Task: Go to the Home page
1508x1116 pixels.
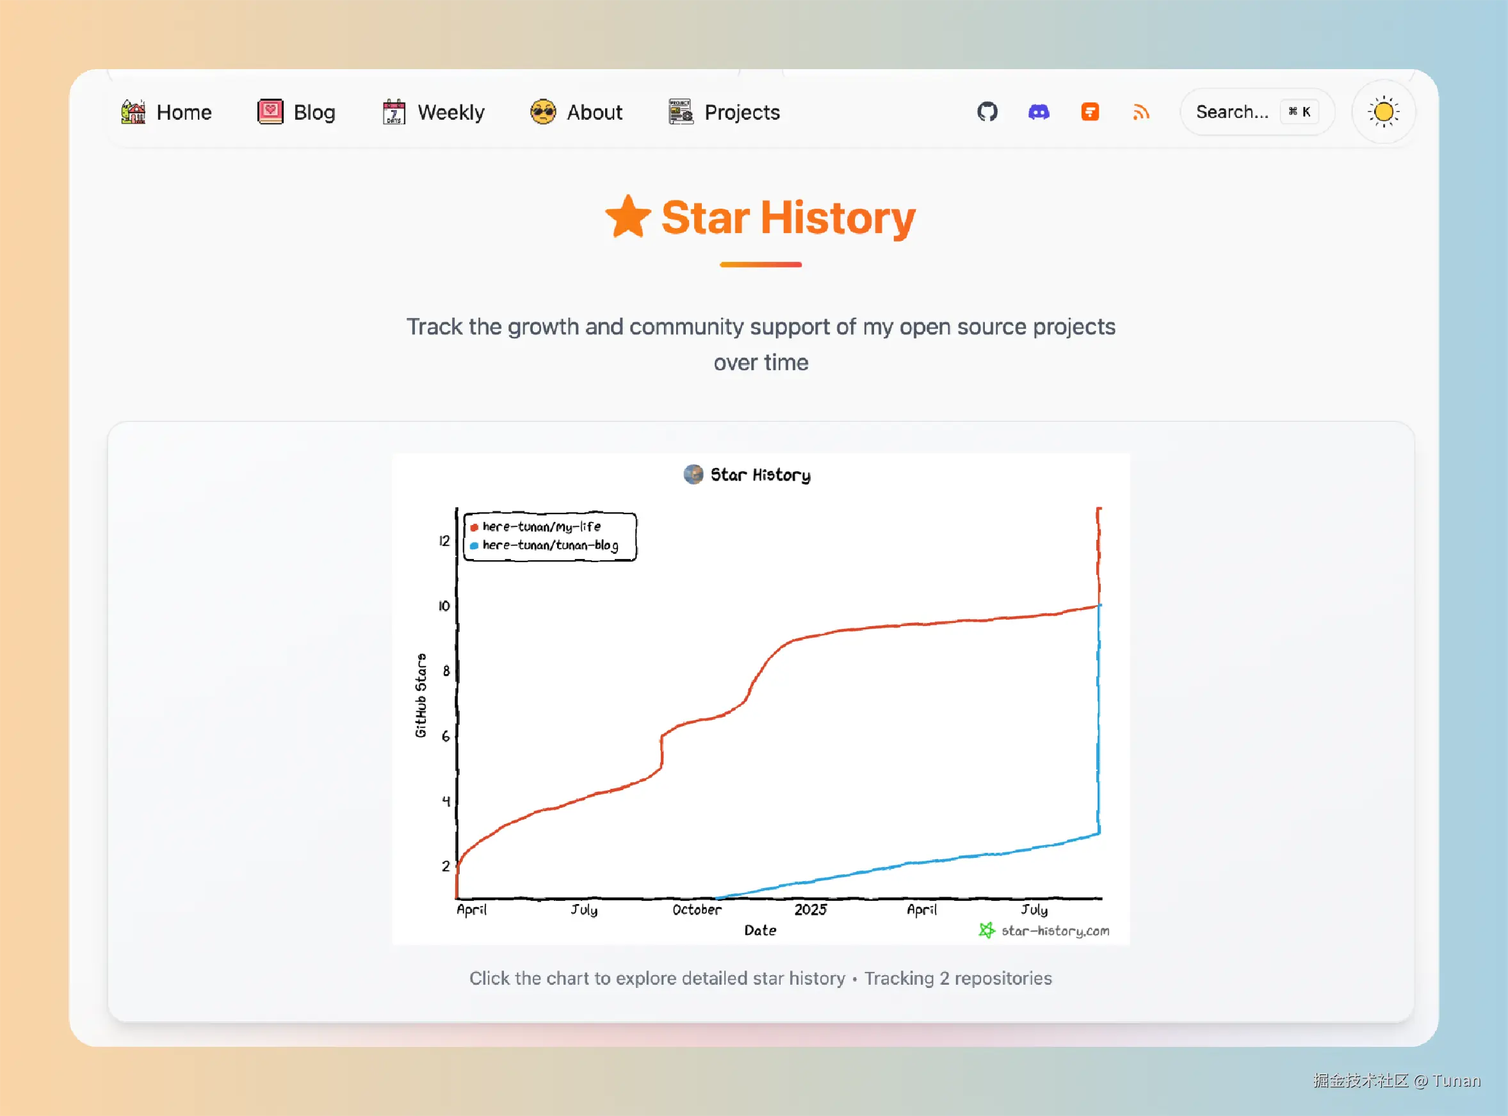Action: pyautogui.click(x=184, y=112)
